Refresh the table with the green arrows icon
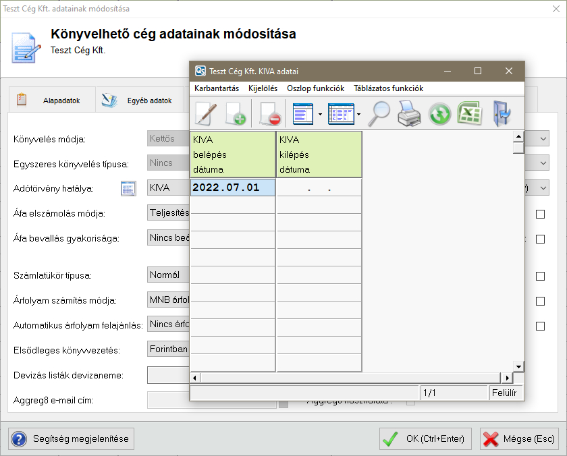The height and width of the screenshot is (456, 567). tap(439, 113)
